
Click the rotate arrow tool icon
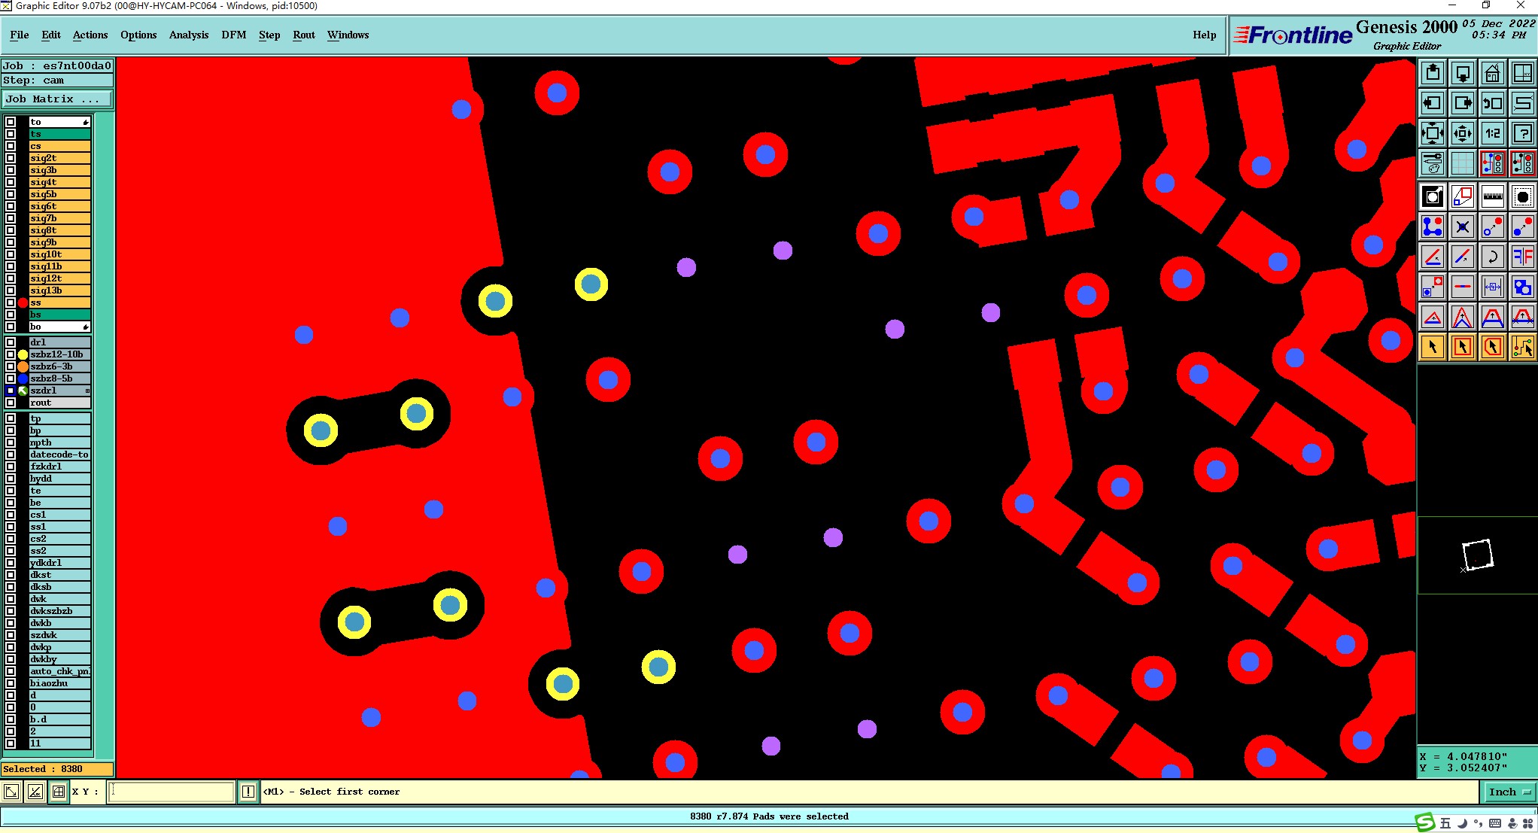[x=1492, y=257]
